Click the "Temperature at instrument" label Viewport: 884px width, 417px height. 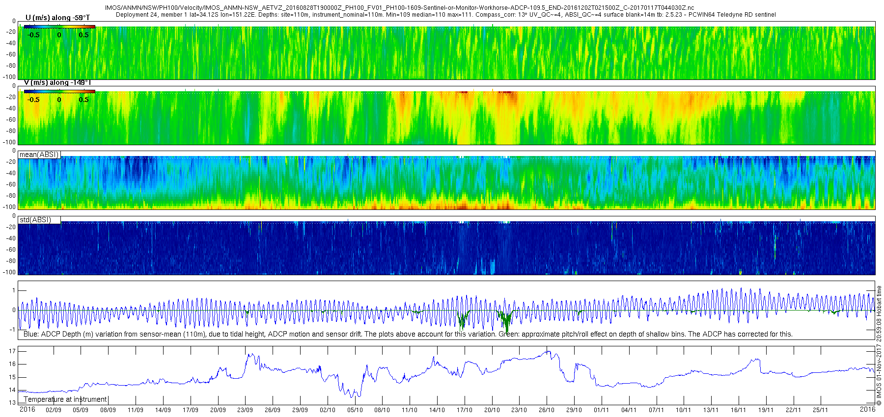coord(65,399)
